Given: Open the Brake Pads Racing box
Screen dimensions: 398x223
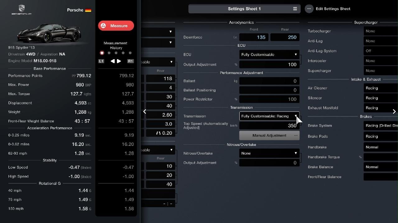Looking at the screenshot, I should (381, 136).
